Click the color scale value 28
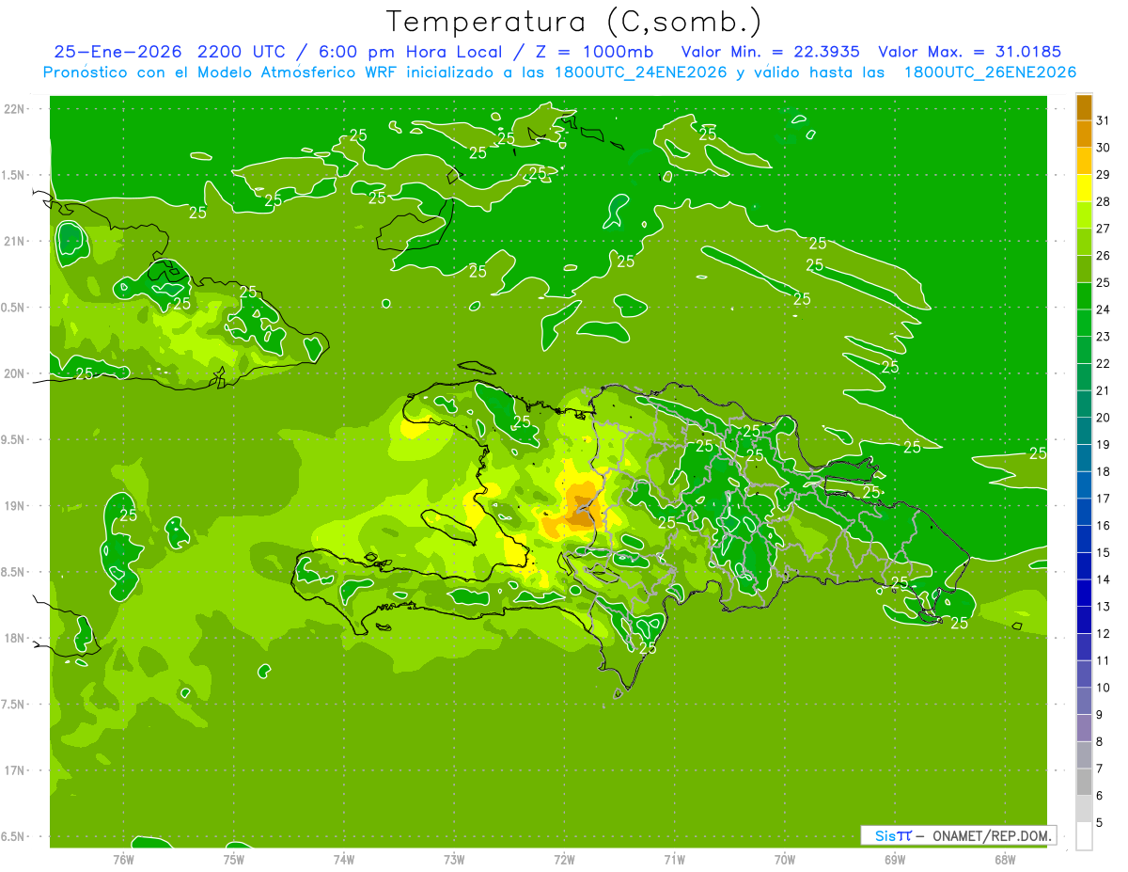 point(1104,201)
